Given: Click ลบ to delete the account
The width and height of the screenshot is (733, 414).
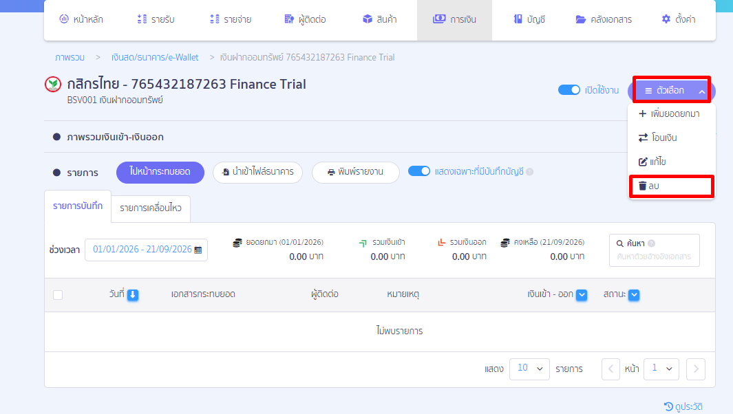Looking at the screenshot, I should point(671,186).
